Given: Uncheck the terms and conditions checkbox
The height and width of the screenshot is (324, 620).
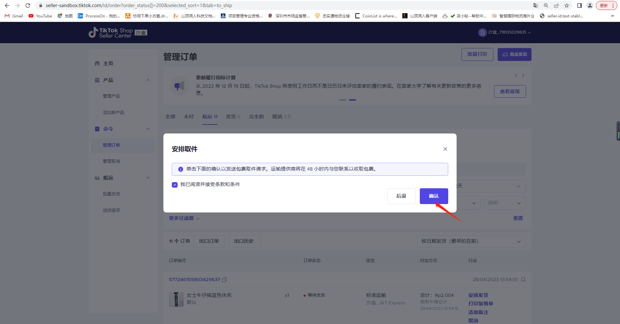Looking at the screenshot, I should tap(175, 185).
